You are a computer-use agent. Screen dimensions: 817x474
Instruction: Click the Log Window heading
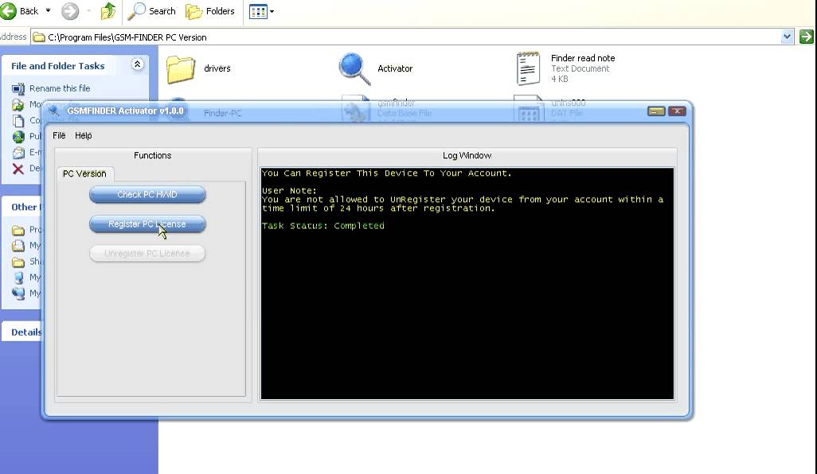click(x=467, y=156)
